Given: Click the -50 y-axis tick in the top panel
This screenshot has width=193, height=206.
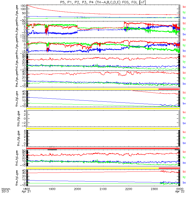Looking at the screenshot, I should [x=23, y=20].
